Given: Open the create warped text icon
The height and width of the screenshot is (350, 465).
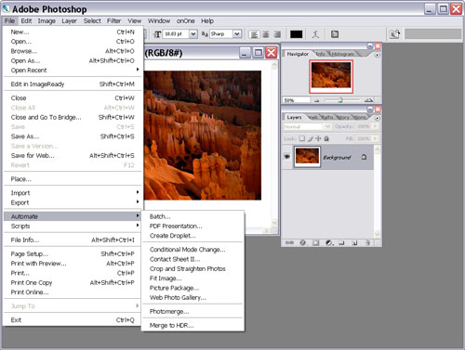Looking at the screenshot, I should [315, 34].
